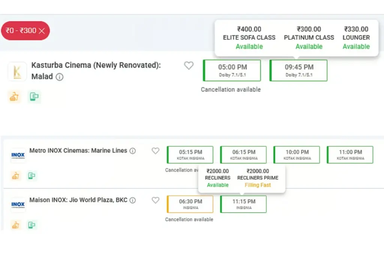This screenshot has height=256, width=384.
Task: Click Kasturba Cinema food and beverage icon
Action: pyautogui.click(x=14, y=97)
